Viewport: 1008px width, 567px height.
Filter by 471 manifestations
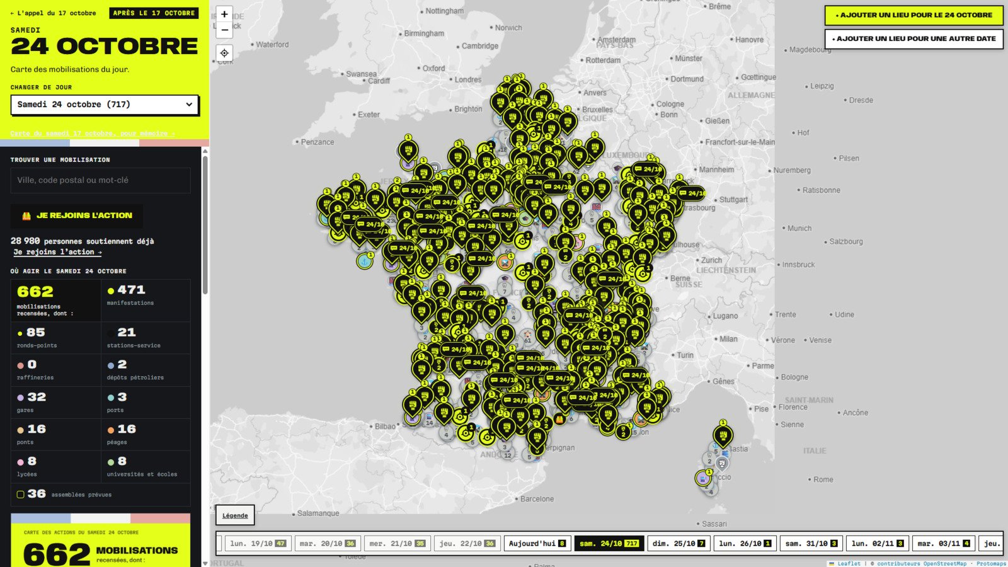[146, 301]
